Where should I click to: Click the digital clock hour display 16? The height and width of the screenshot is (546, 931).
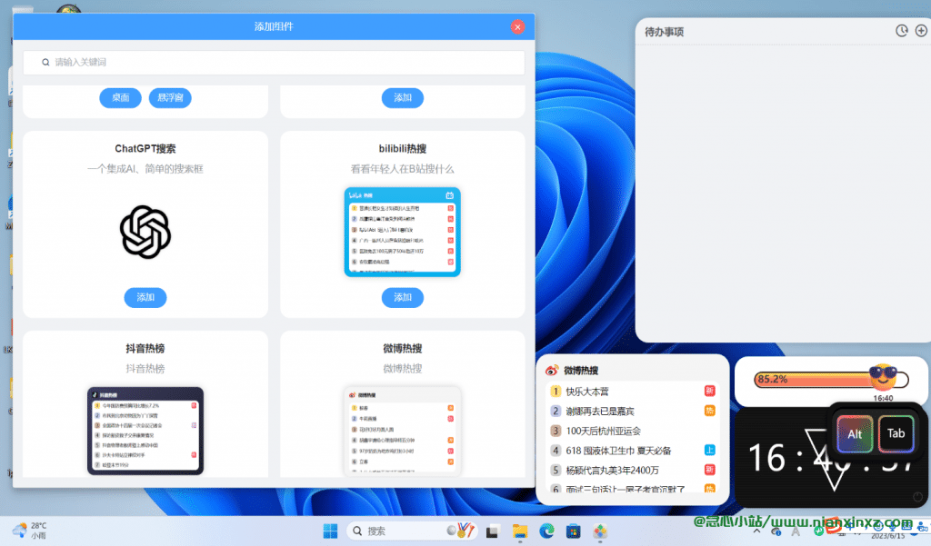(767, 458)
